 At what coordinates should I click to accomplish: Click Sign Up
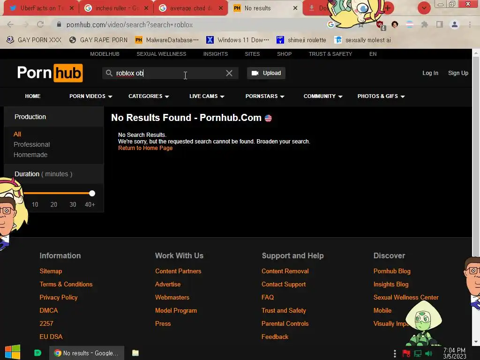pos(458,73)
